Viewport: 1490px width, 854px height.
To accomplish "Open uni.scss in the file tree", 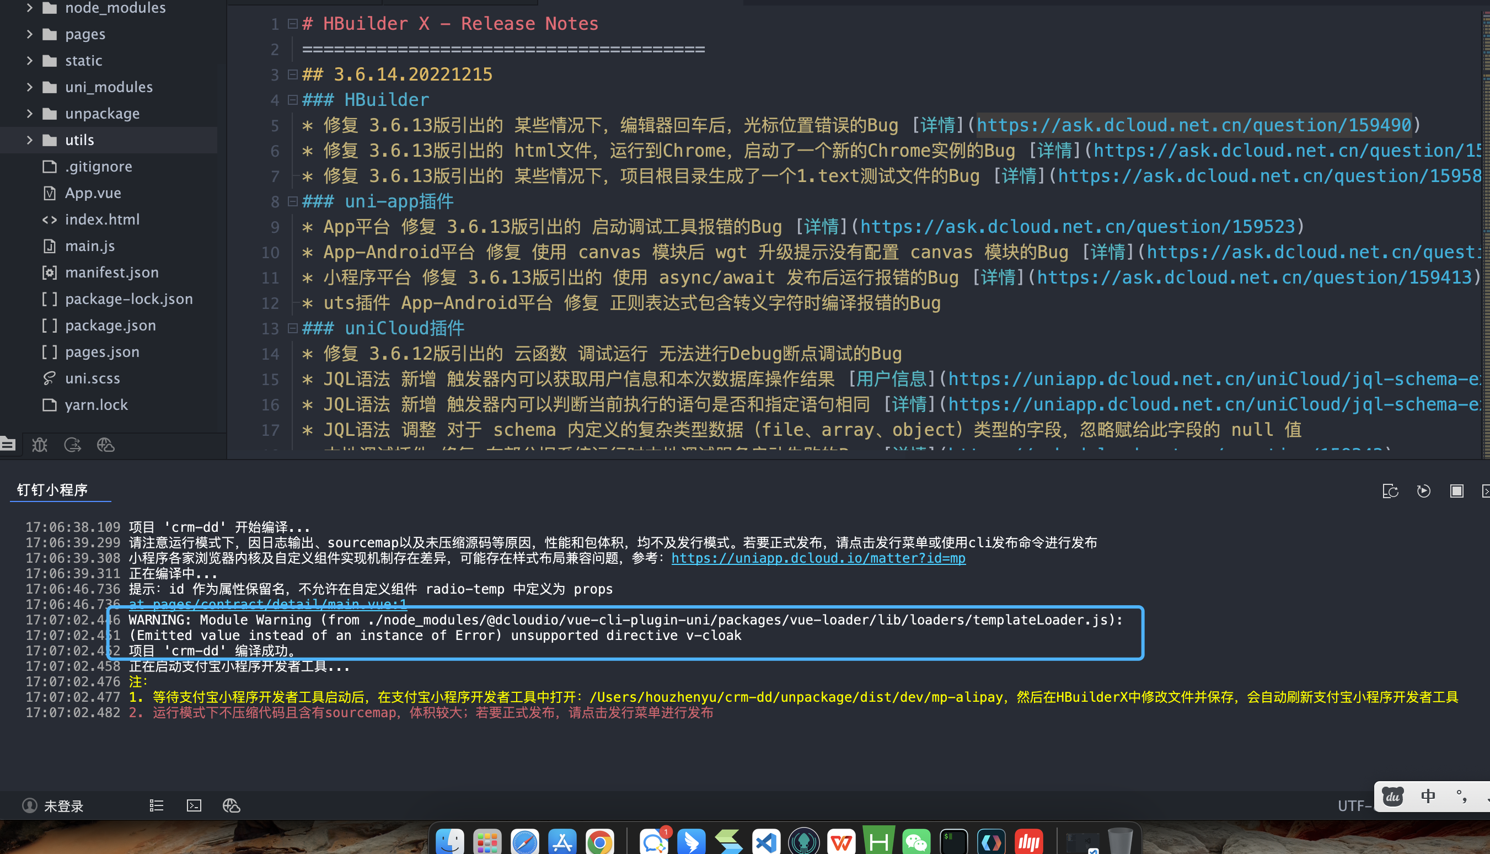I will [93, 378].
